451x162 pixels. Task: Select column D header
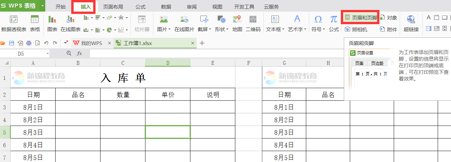coord(167,63)
